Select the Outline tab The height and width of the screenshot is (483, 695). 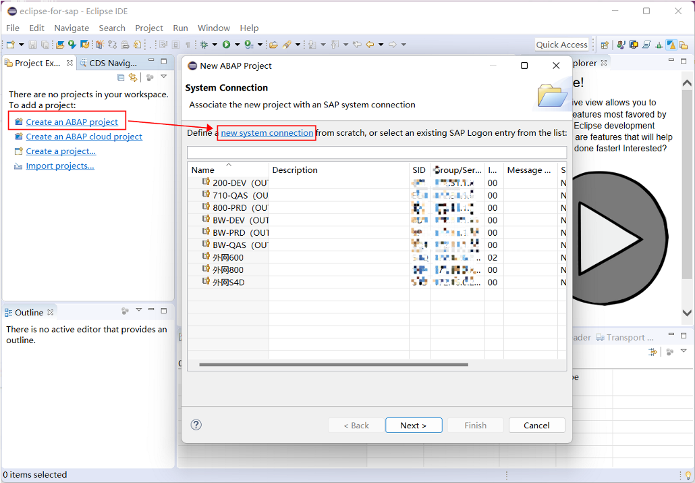[x=29, y=313]
